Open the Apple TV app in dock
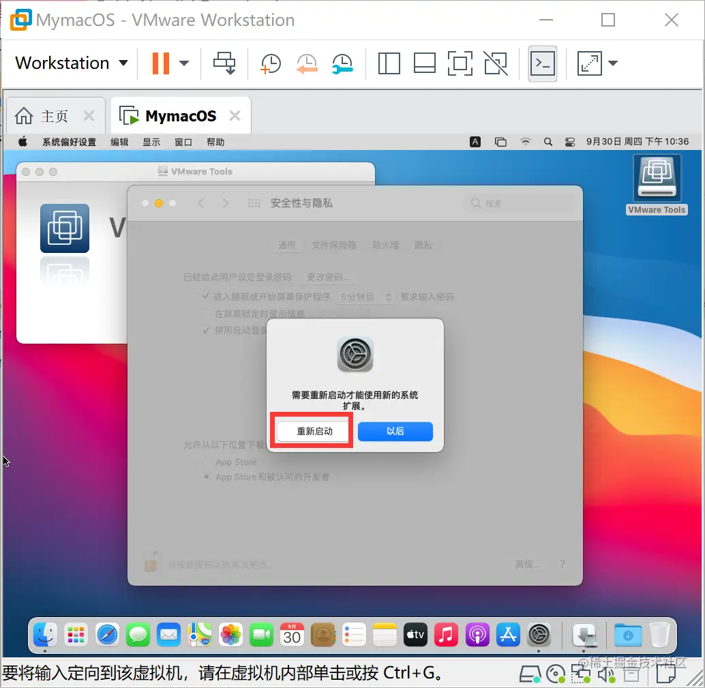705x688 pixels. (415, 635)
